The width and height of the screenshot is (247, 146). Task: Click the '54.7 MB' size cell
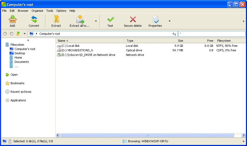[178, 50]
